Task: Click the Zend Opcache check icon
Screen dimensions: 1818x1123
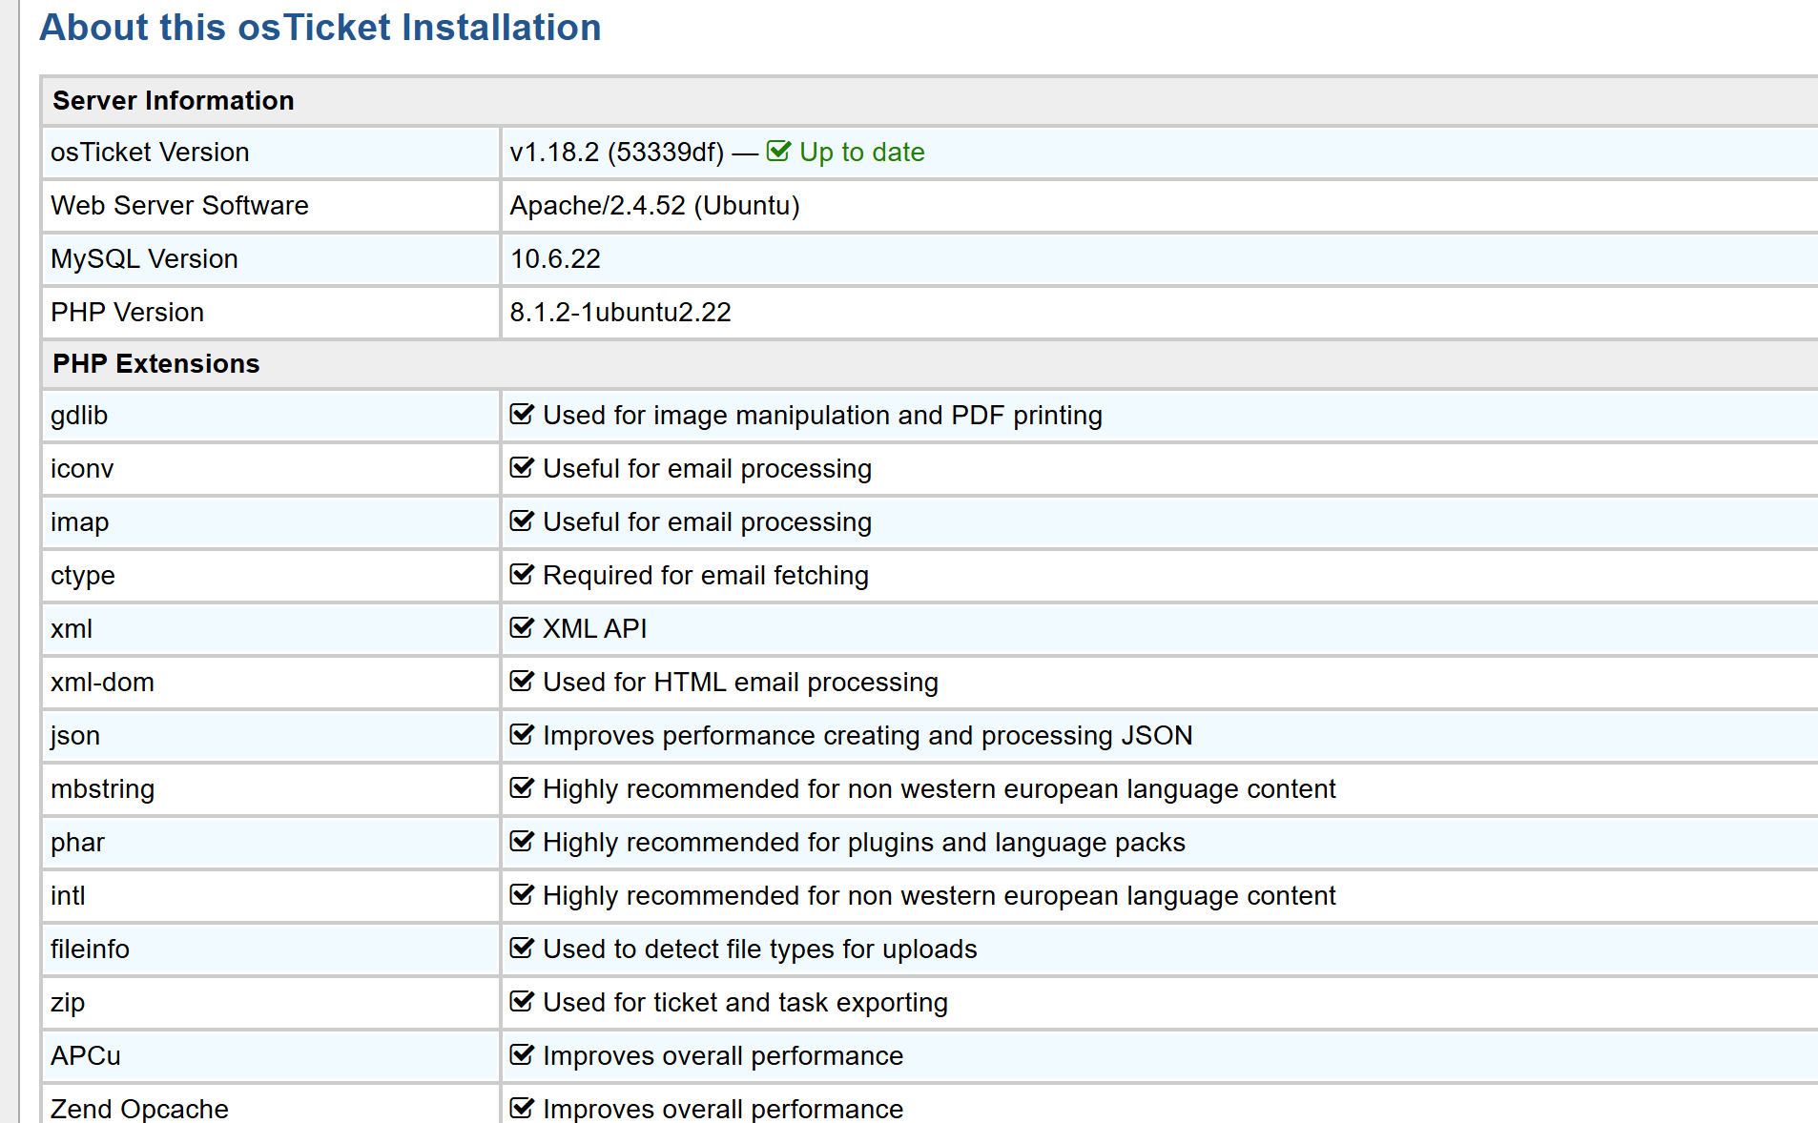Action: 522,1108
